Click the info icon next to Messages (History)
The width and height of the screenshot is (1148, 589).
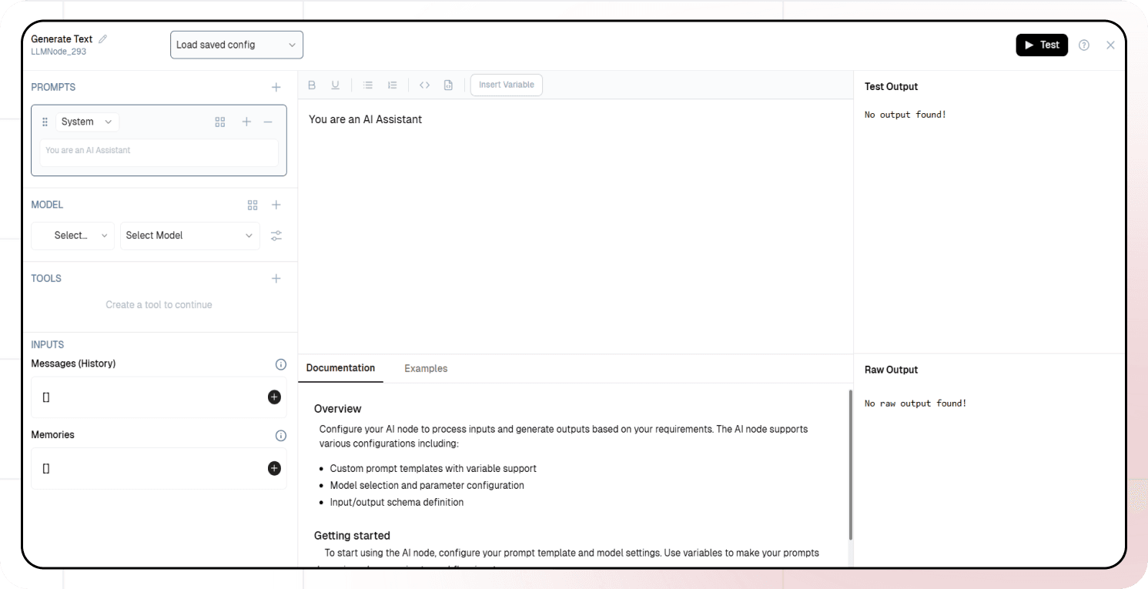click(281, 364)
